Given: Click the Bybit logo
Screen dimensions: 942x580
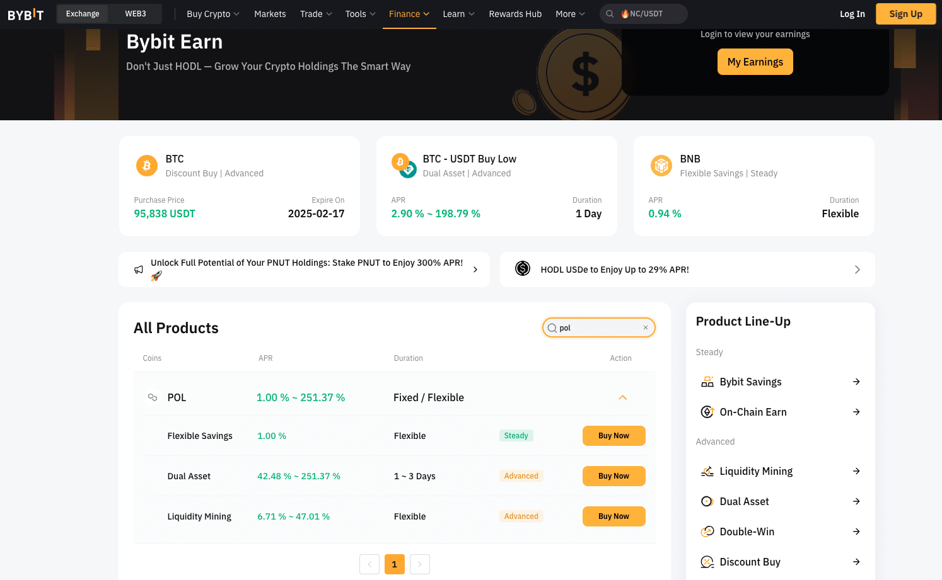Looking at the screenshot, I should coord(26,14).
